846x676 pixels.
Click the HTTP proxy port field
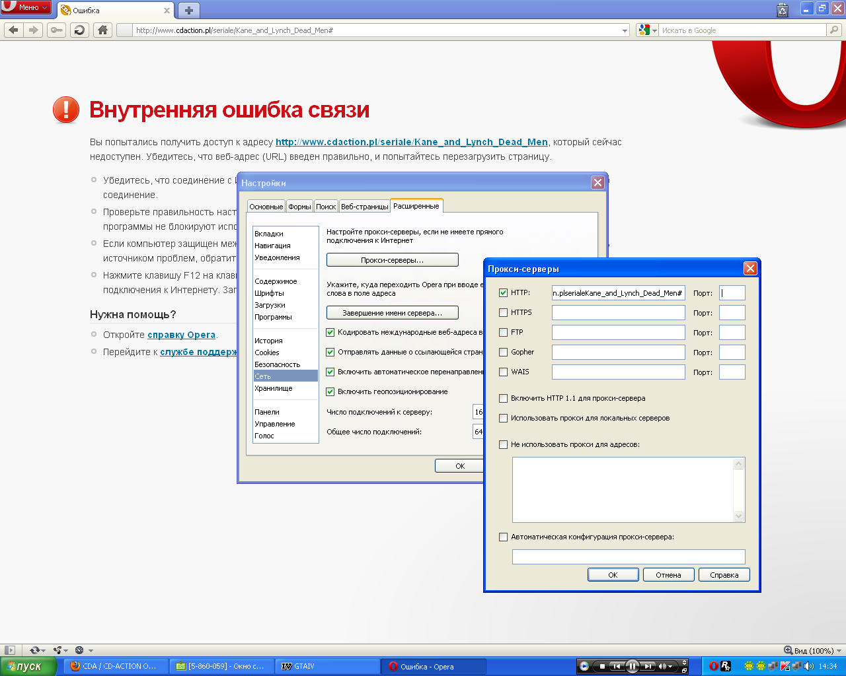pyautogui.click(x=732, y=292)
